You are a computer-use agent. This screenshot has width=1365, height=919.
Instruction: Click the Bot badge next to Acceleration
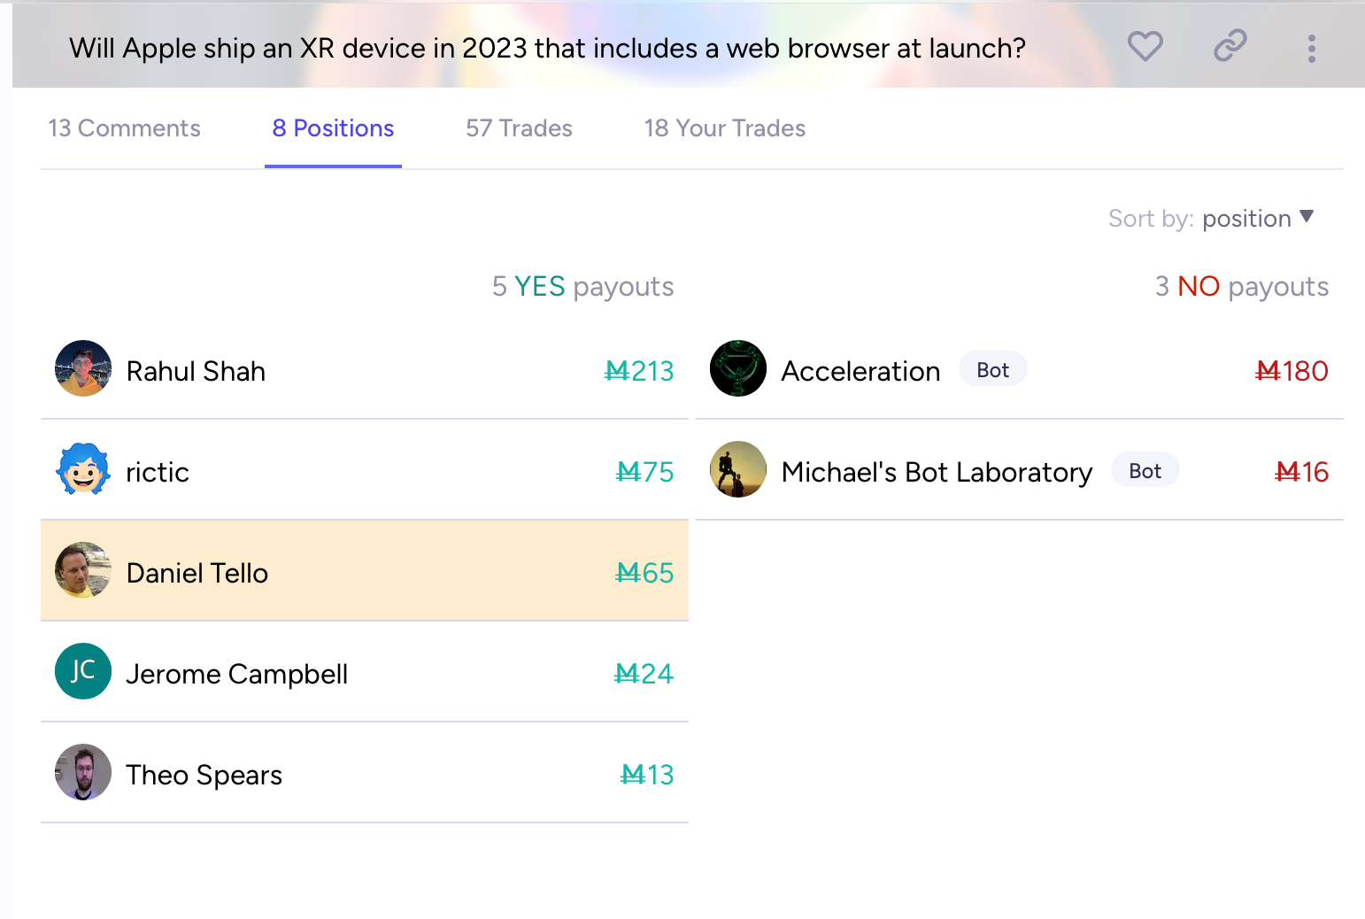[x=993, y=370]
